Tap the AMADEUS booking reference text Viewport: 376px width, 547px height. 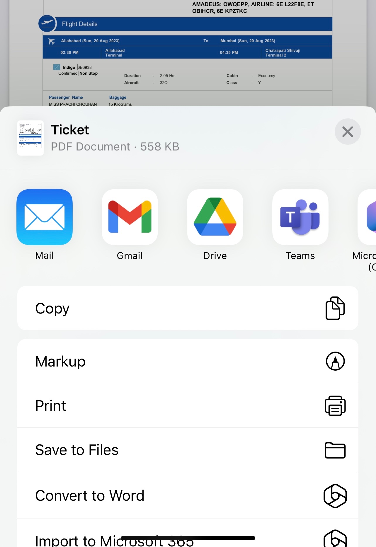253,8
